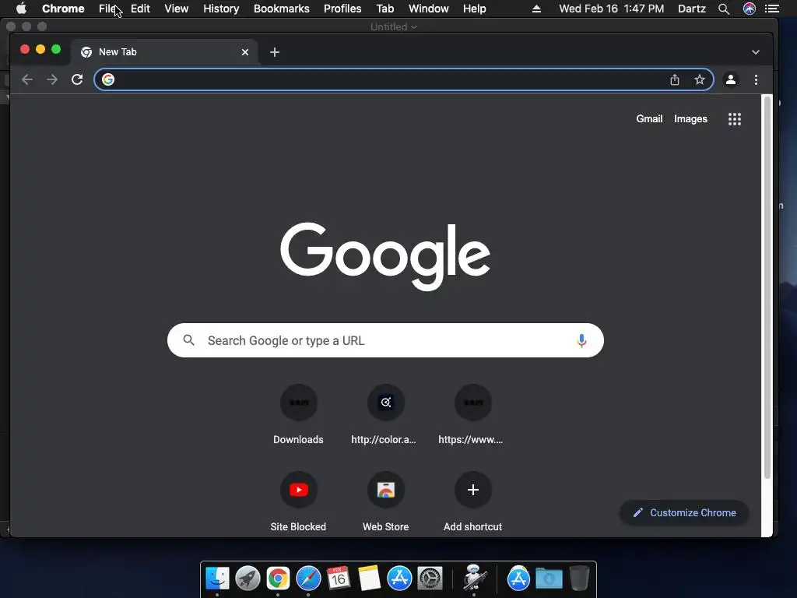Bookmark this tab with star icon
The height and width of the screenshot is (598, 797).
coord(700,80)
